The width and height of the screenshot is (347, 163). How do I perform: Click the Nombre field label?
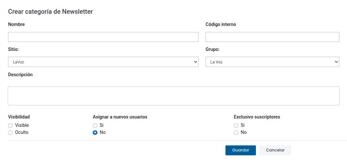pyautogui.click(x=16, y=24)
